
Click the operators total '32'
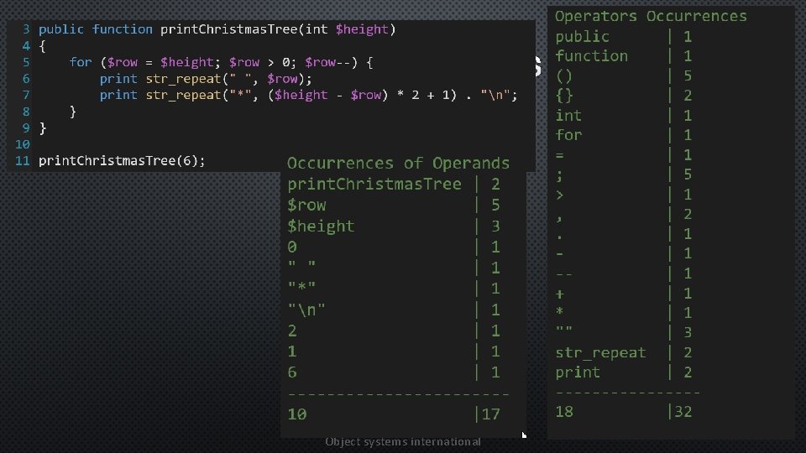click(x=683, y=411)
